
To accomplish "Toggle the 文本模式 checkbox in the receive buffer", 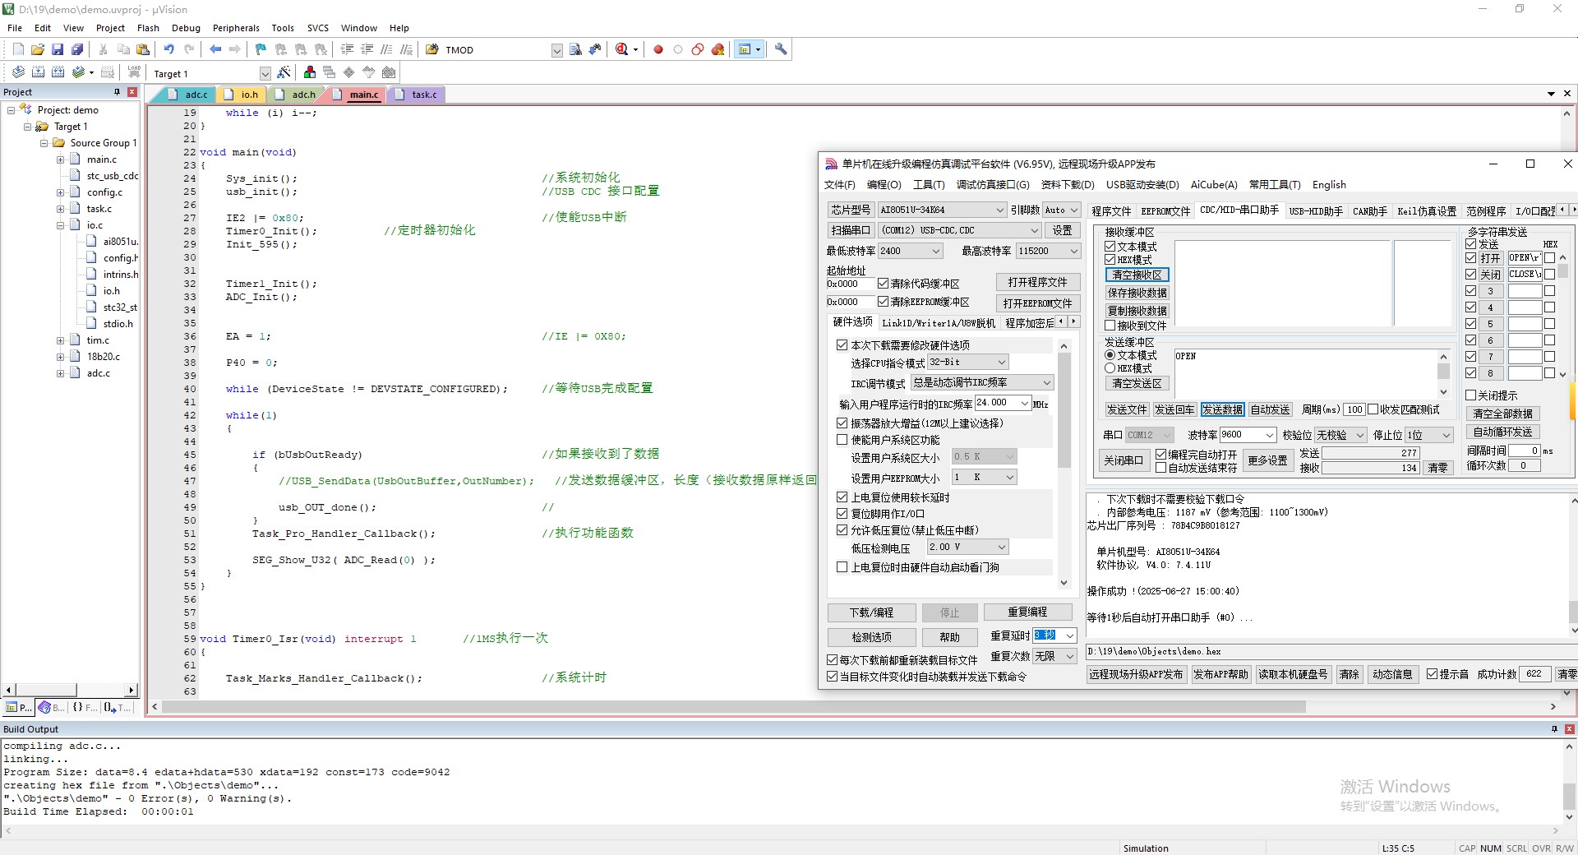I will click(x=1110, y=247).
